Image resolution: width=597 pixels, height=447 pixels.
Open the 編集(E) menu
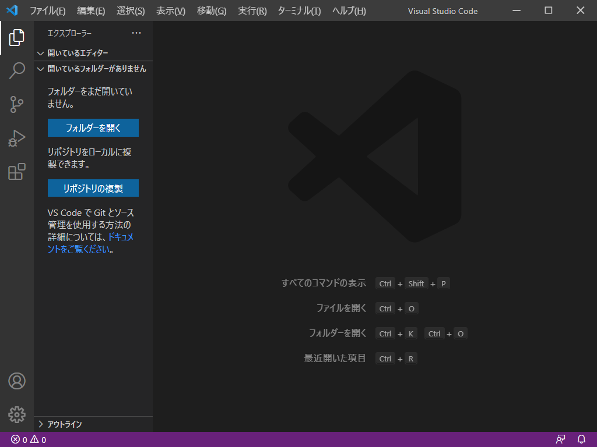coord(91,10)
